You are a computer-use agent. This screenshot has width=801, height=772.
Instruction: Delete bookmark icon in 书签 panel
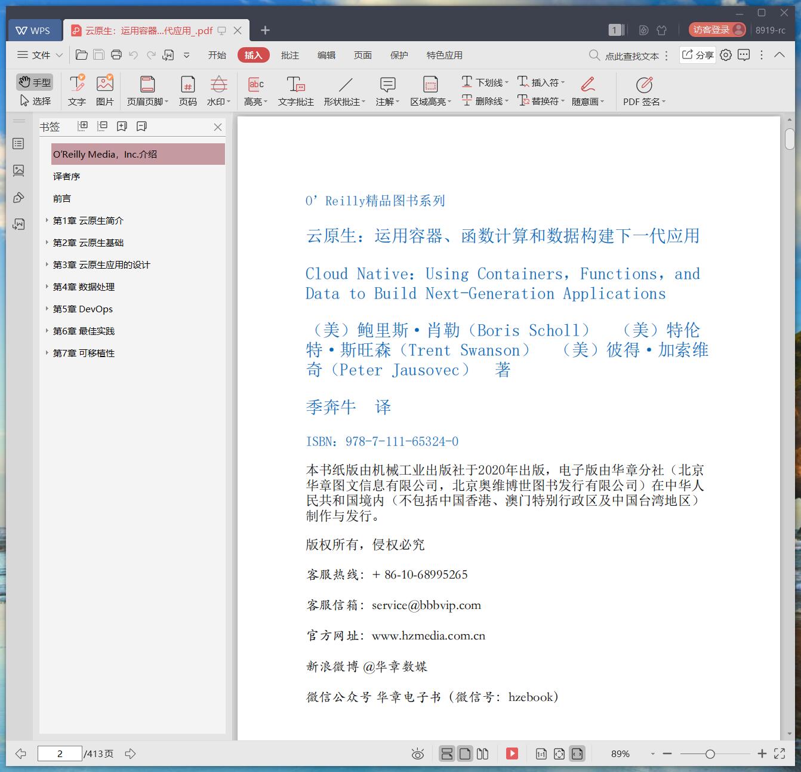141,126
